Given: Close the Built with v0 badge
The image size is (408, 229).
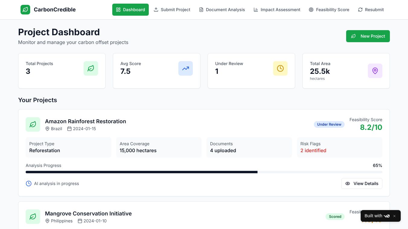Looking at the screenshot, I should (x=394, y=216).
